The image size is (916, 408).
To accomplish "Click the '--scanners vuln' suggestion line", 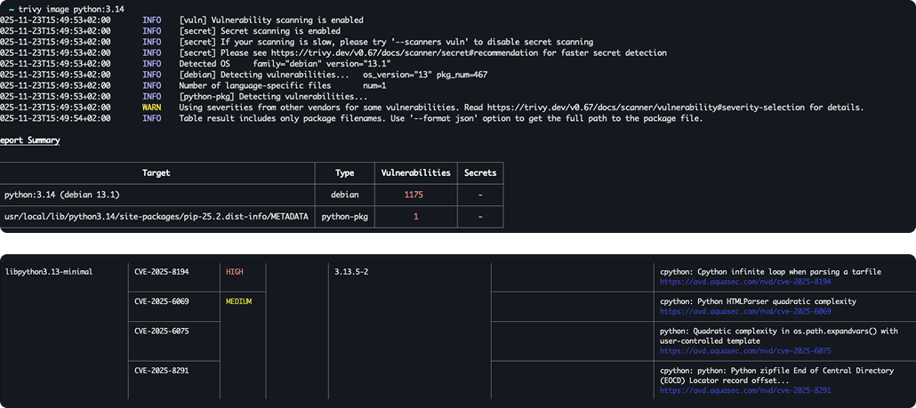I will point(386,42).
